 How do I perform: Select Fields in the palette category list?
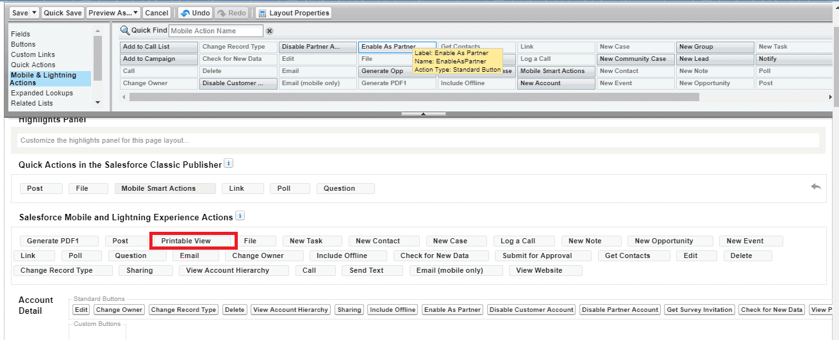21,34
